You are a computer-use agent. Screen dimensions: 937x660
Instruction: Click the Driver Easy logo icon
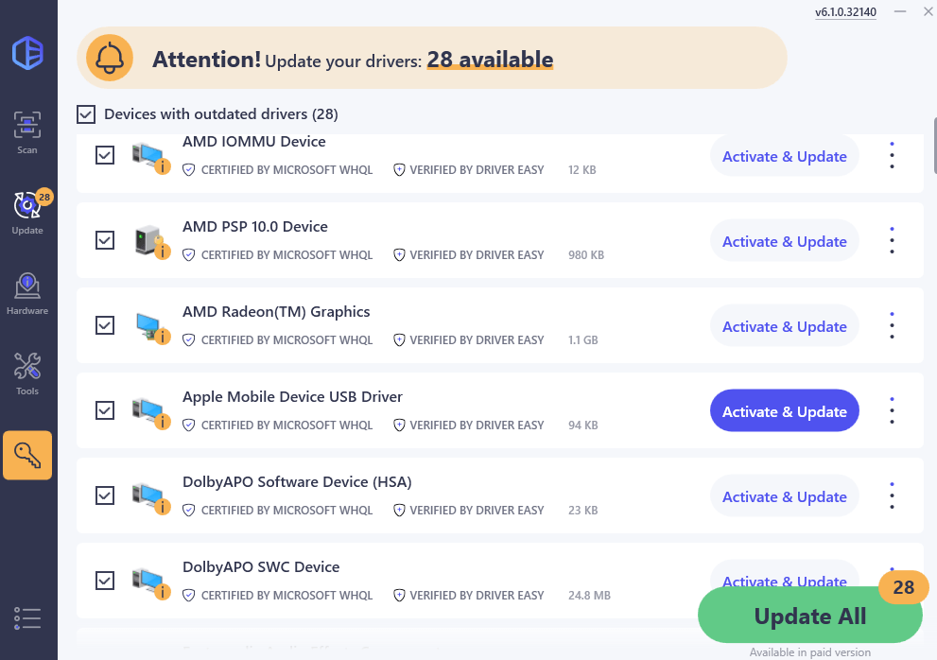(x=27, y=53)
